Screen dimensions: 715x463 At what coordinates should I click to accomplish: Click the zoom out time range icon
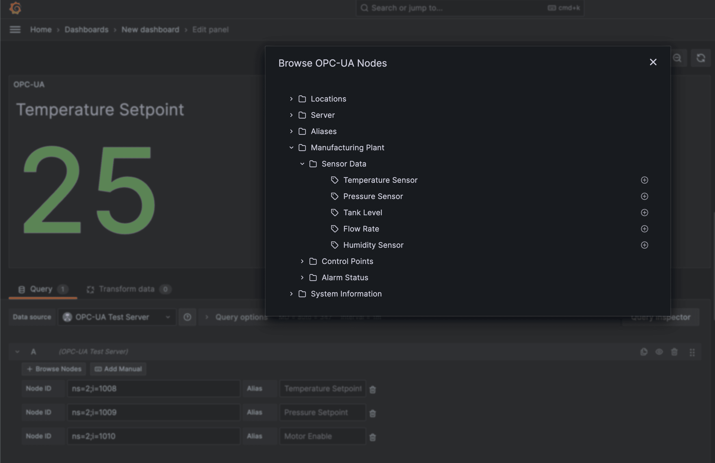(677, 58)
